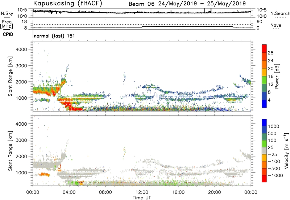Select the 2000 tick on the velocity panel
Viewport: 290px width, 200px height.
coord(21,156)
